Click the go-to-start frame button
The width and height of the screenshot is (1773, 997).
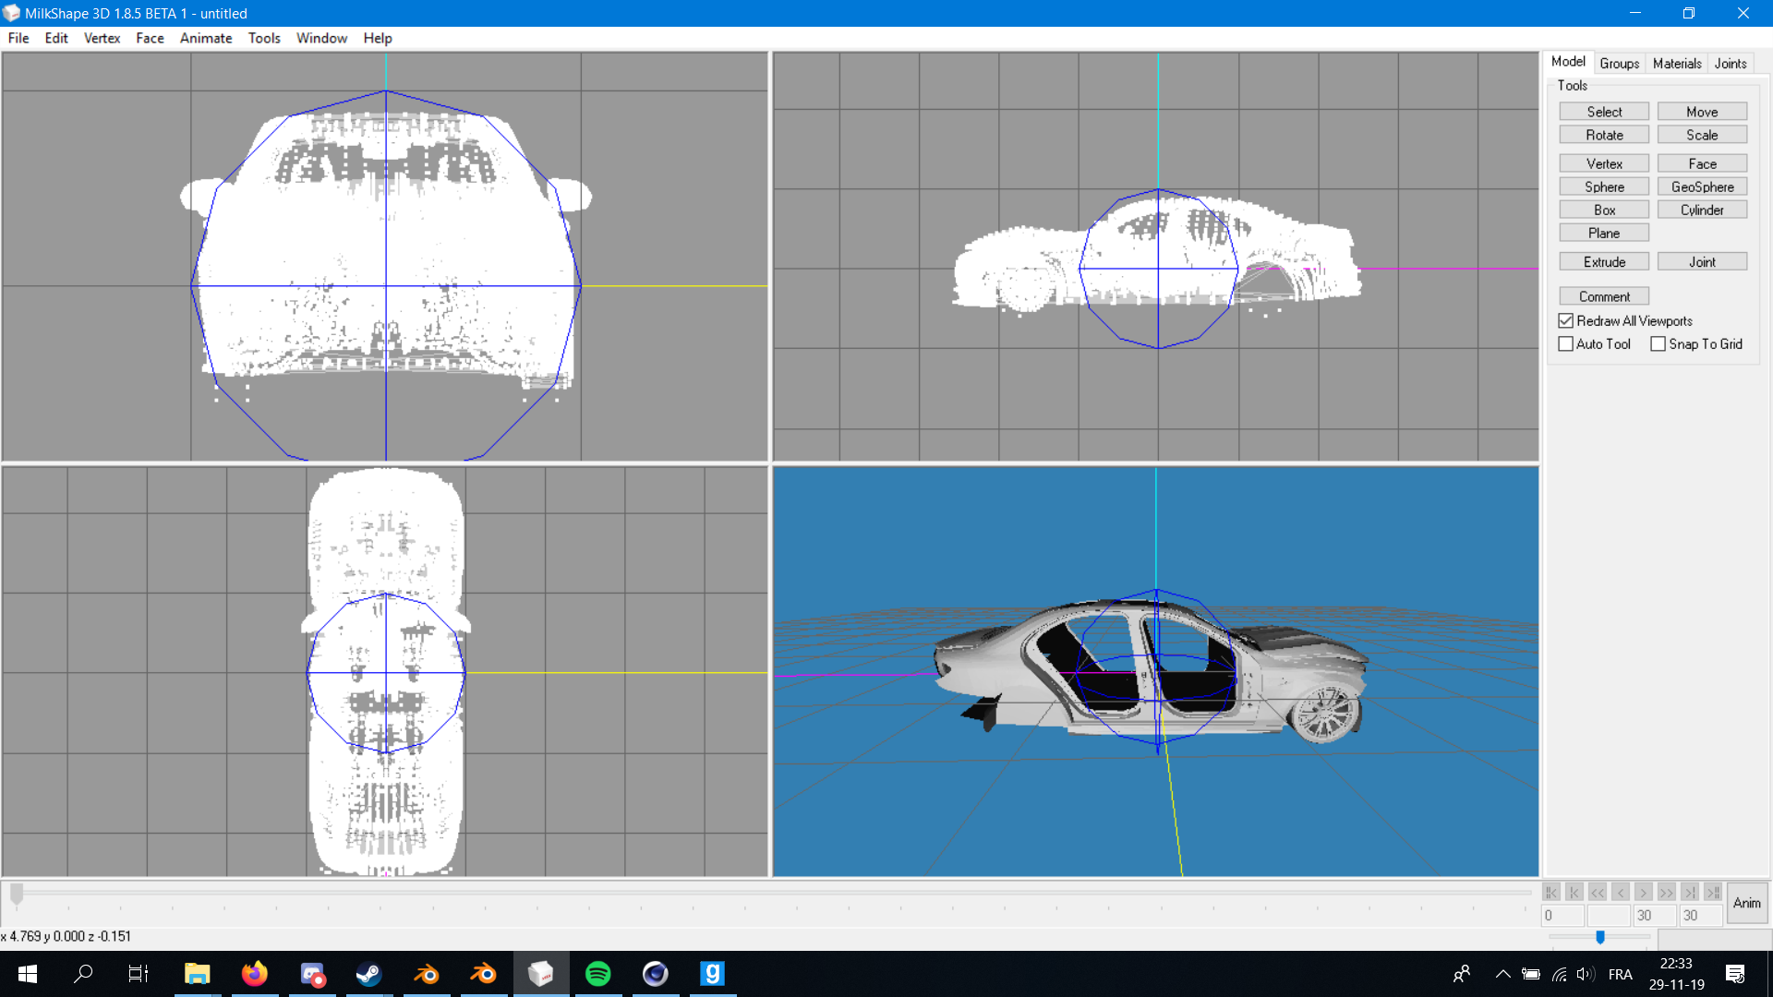[x=1574, y=892]
